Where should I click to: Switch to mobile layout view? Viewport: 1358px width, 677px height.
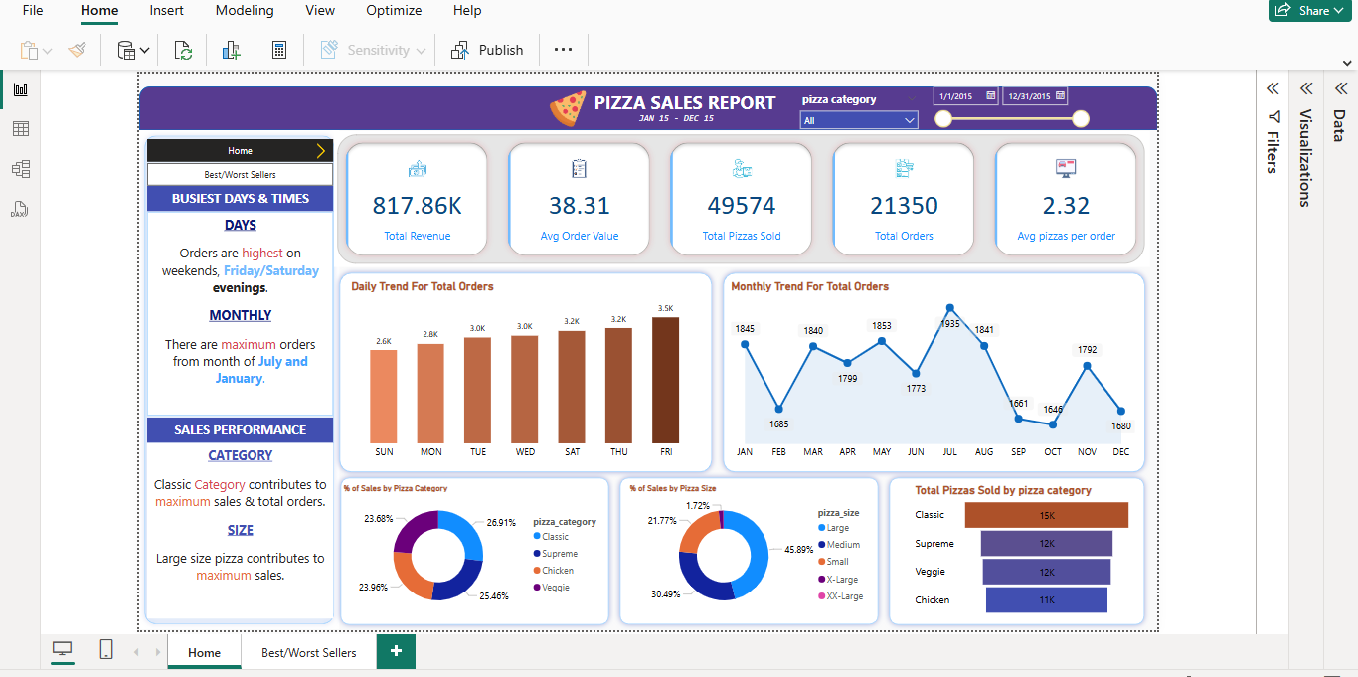(106, 650)
